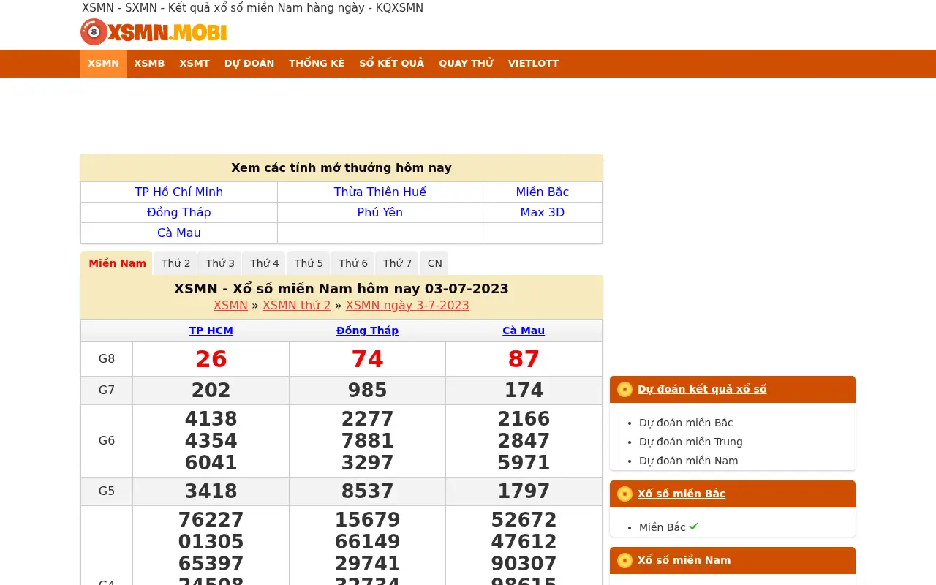The height and width of the screenshot is (585, 936).
Task: Click the green checkmark next to Miền Bắc
Action: 693,526
